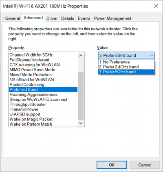
Task: Open the Events tab
Action: pos(84,18)
